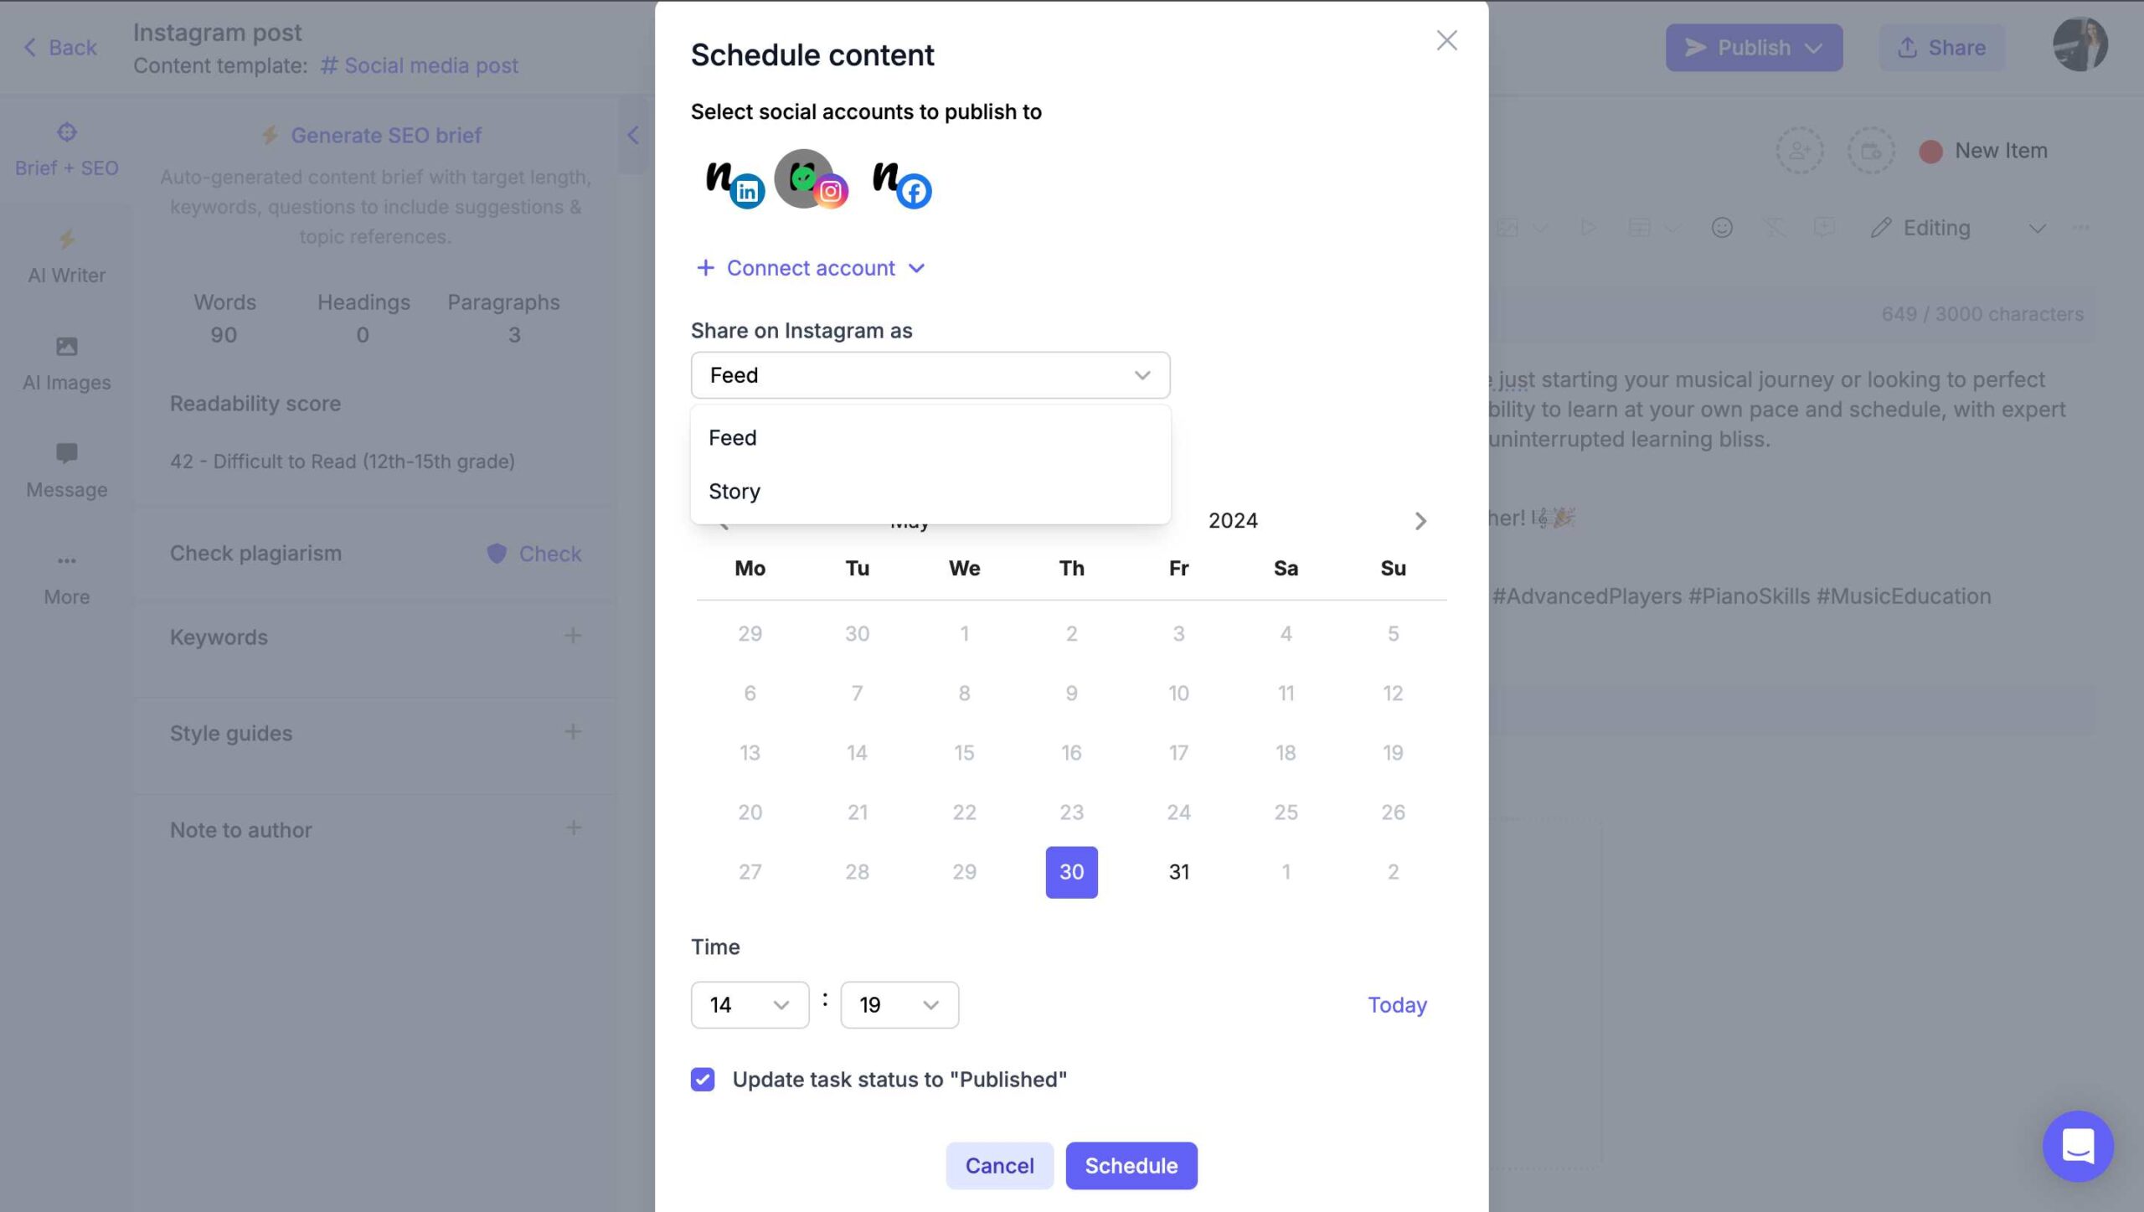Screen dimensions: 2144x1212
Task: Click the Generate SEO brief lightning icon
Action: [x=270, y=136]
